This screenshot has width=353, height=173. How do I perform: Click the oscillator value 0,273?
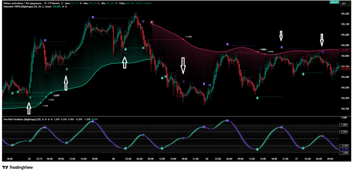(95, 119)
